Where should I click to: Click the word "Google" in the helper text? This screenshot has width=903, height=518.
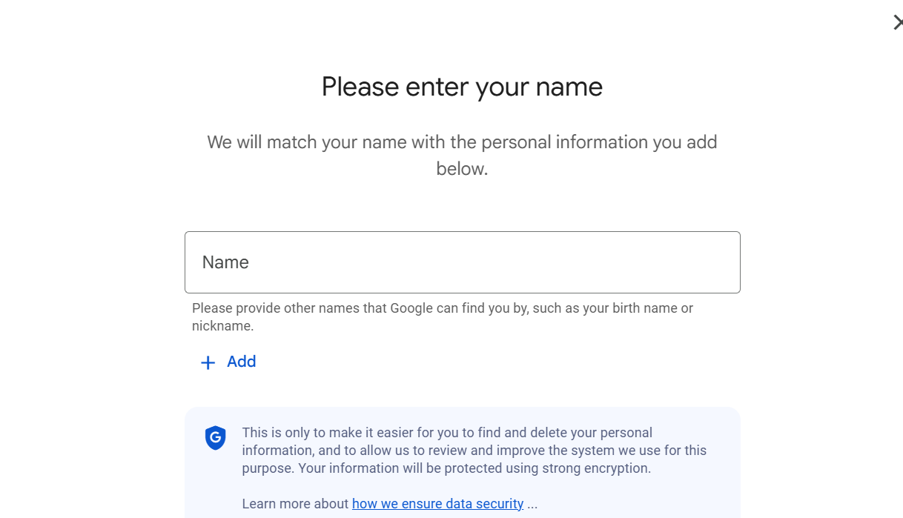(x=411, y=308)
